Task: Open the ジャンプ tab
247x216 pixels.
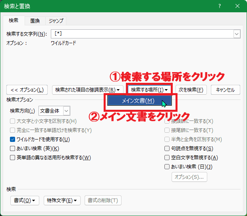Action: pos(56,21)
